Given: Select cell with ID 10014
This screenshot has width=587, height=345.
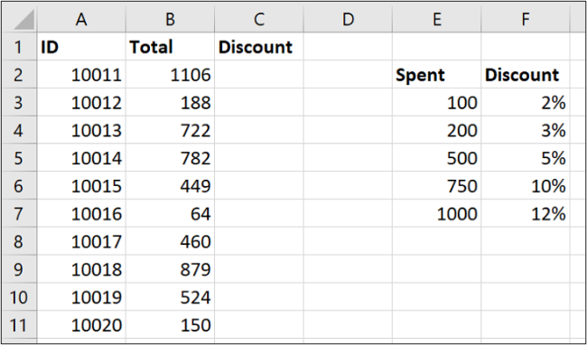Looking at the screenshot, I should 81,158.
